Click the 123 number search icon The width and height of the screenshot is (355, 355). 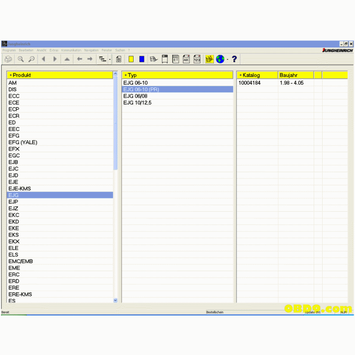197,59
